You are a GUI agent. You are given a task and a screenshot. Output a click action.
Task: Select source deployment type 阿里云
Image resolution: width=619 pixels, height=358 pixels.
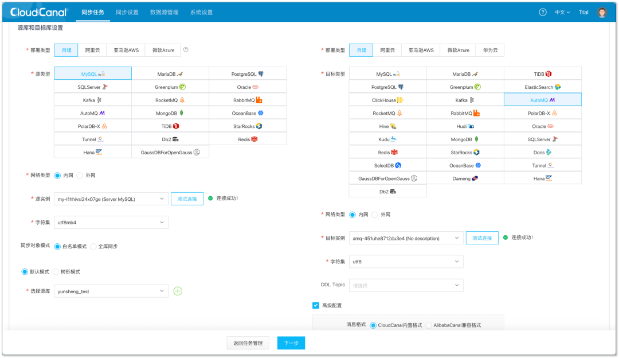click(x=92, y=50)
